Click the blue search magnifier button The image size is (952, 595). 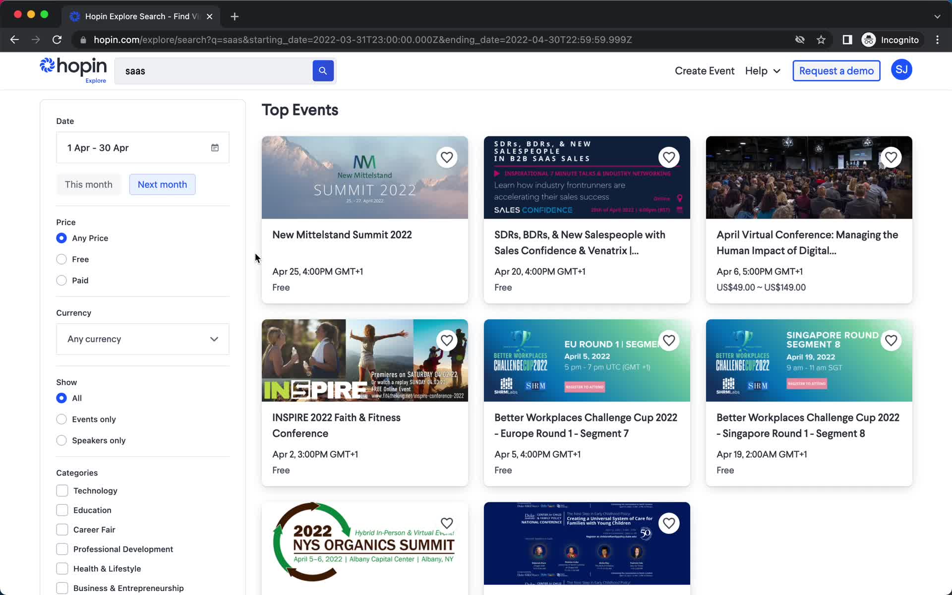pos(323,71)
